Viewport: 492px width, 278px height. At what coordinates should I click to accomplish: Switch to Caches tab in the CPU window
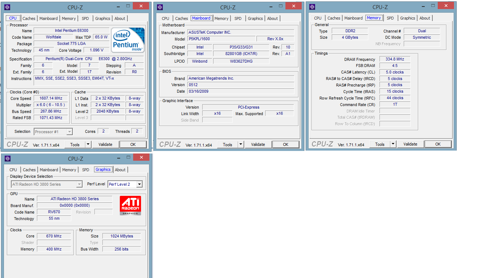pos(29,18)
